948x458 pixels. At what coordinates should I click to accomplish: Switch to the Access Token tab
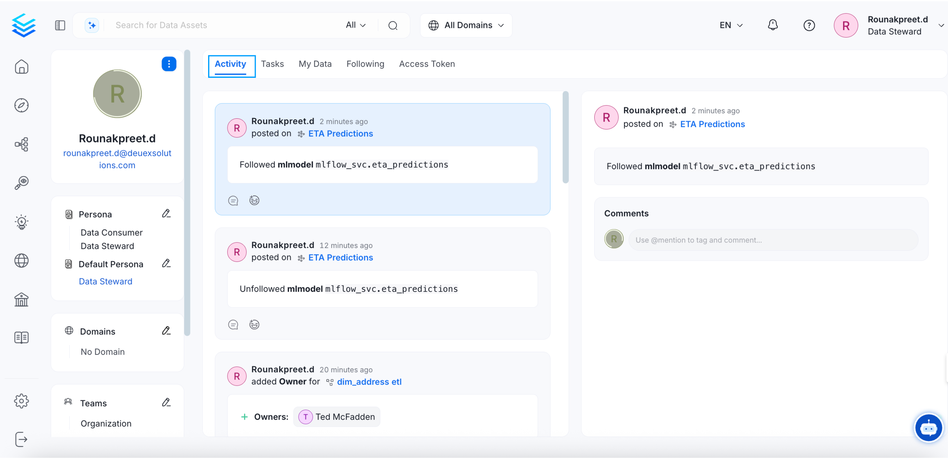(427, 64)
